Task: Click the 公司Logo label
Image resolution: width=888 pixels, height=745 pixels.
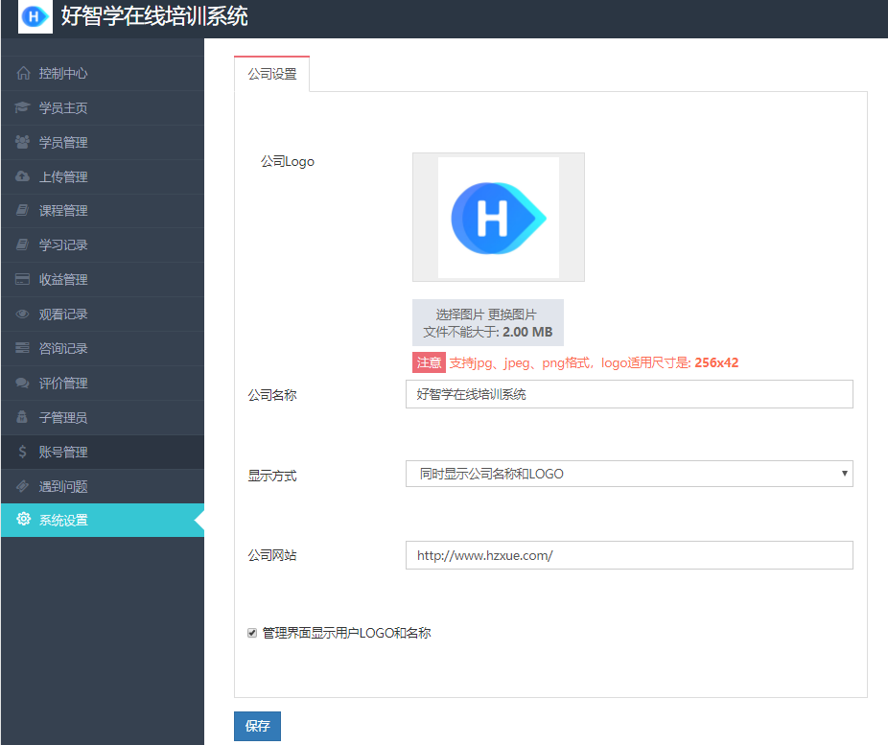Action: tap(287, 161)
